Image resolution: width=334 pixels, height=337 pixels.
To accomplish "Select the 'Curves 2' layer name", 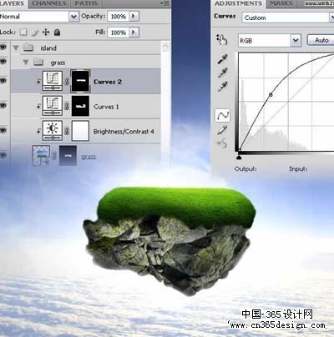I will (x=108, y=82).
